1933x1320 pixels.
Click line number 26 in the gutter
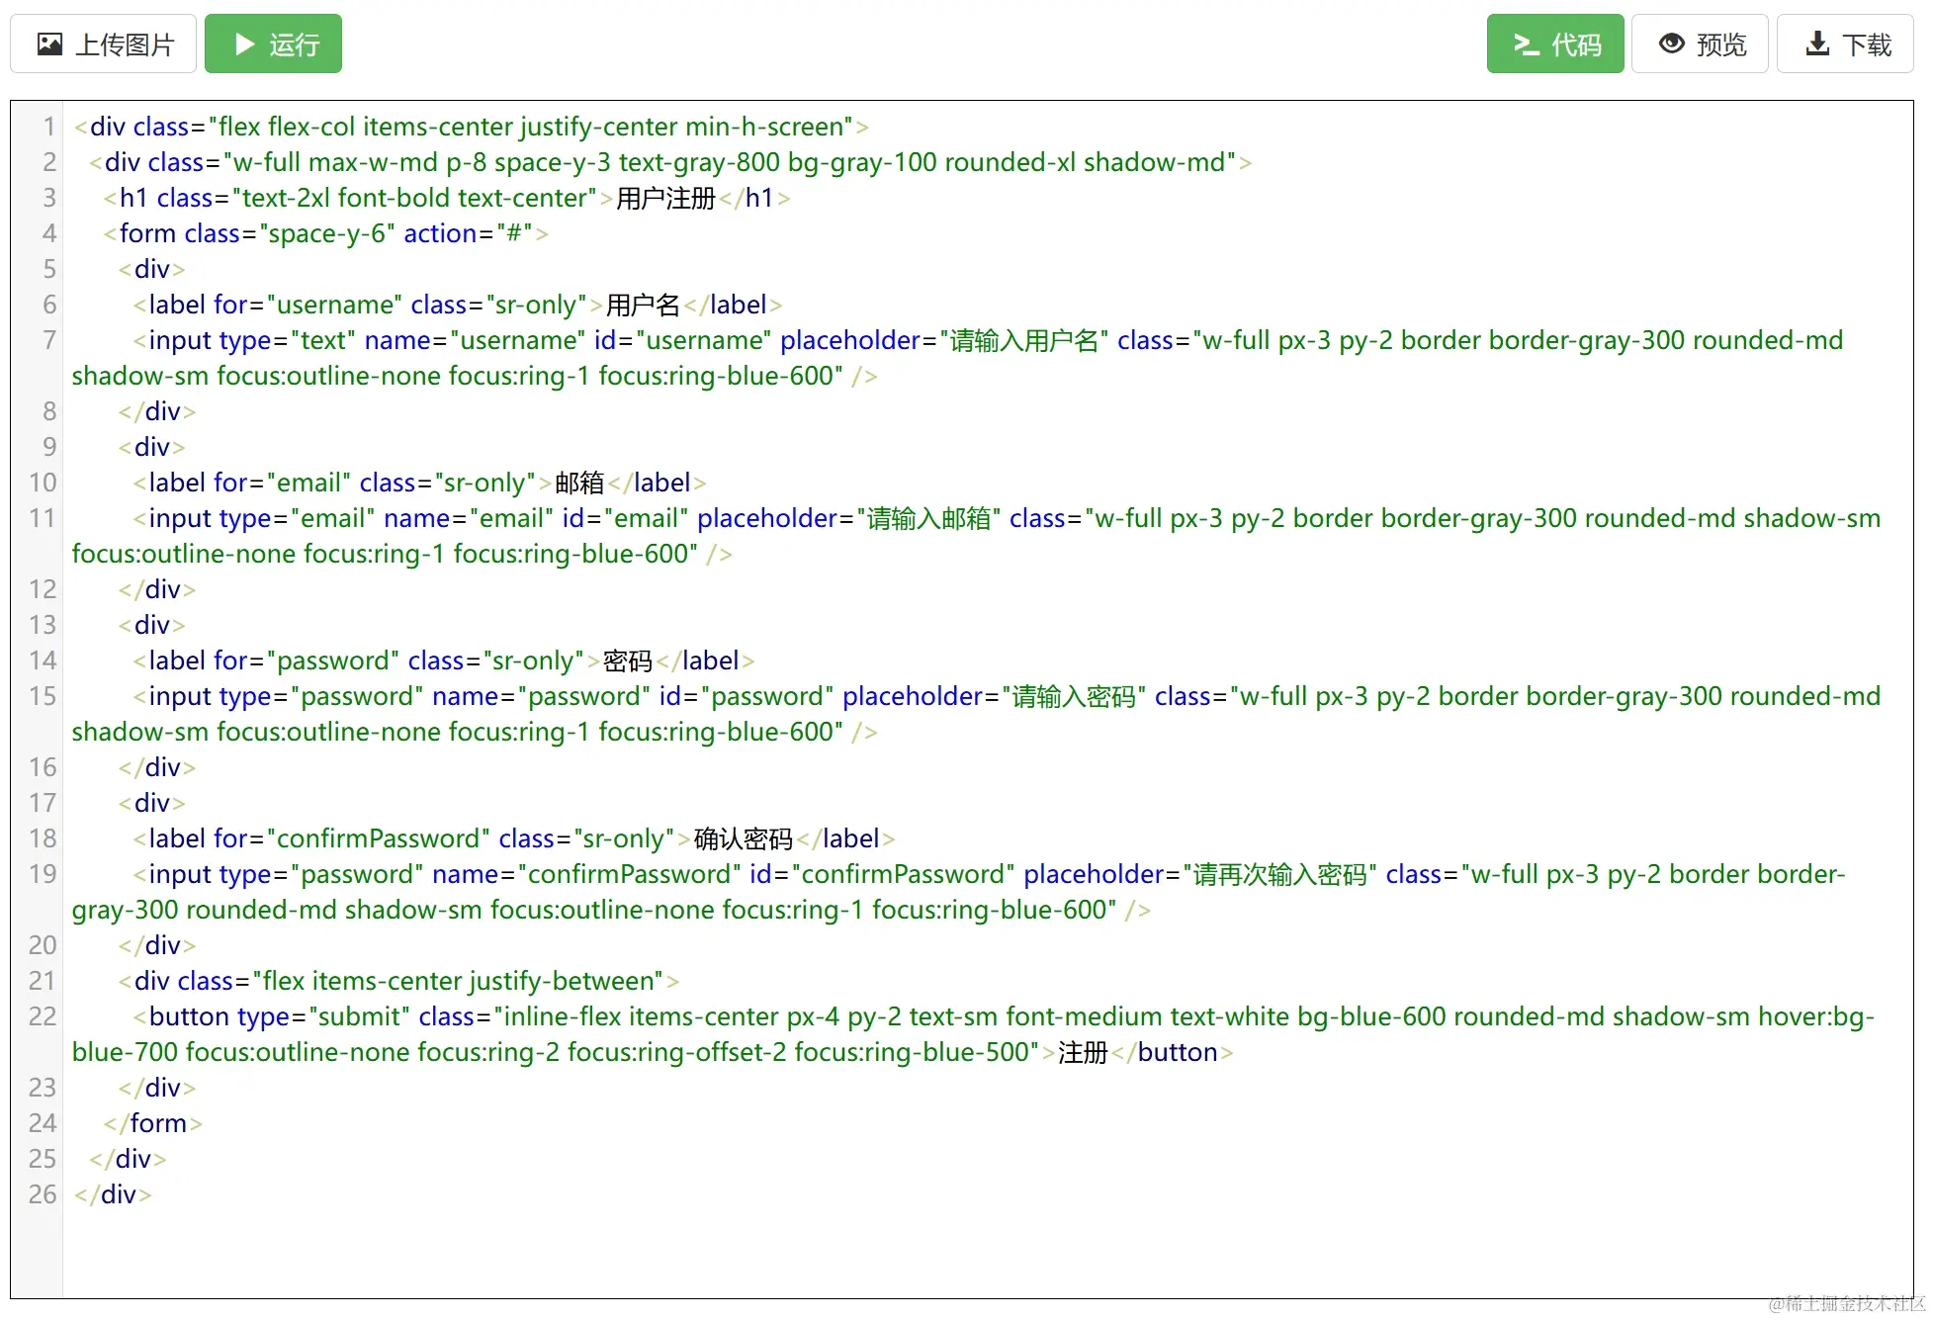43,1195
